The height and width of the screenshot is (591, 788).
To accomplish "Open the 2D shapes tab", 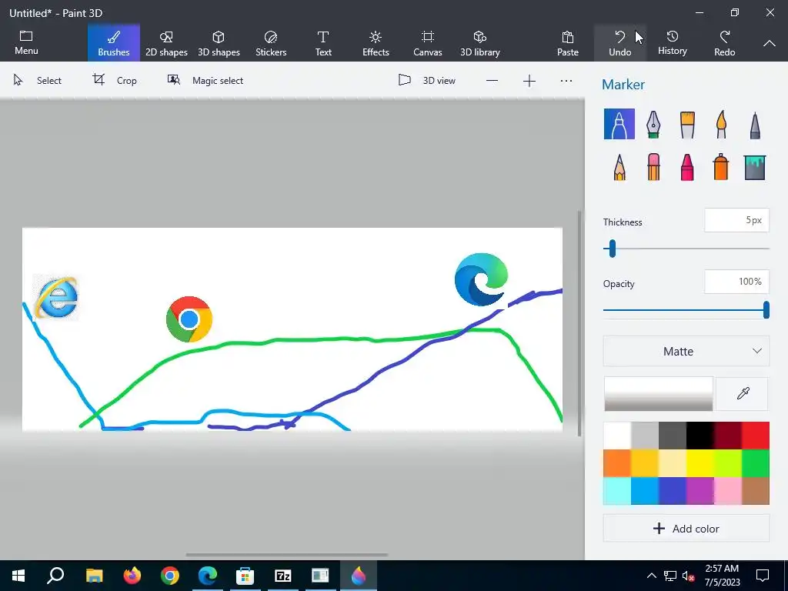I will pyautogui.click(x=166, y=43).
